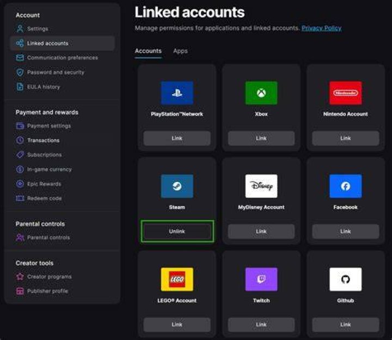This screenshot has width=392, height=340.
Task: Click the 'Twitch' card label
Action: 261,300
